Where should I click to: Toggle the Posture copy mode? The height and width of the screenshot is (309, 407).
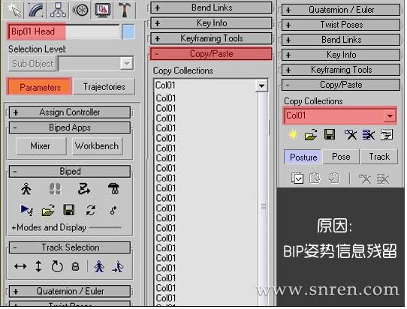303,157
